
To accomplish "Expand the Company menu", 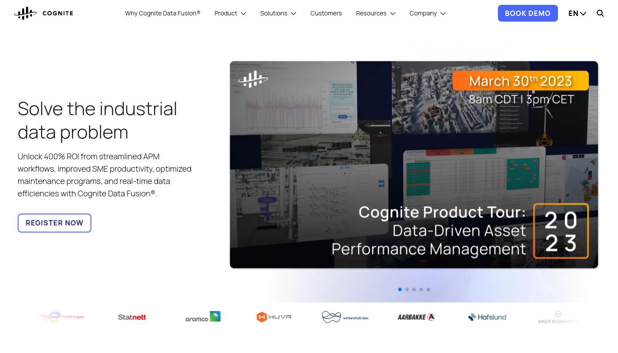I will click(427, 13).
